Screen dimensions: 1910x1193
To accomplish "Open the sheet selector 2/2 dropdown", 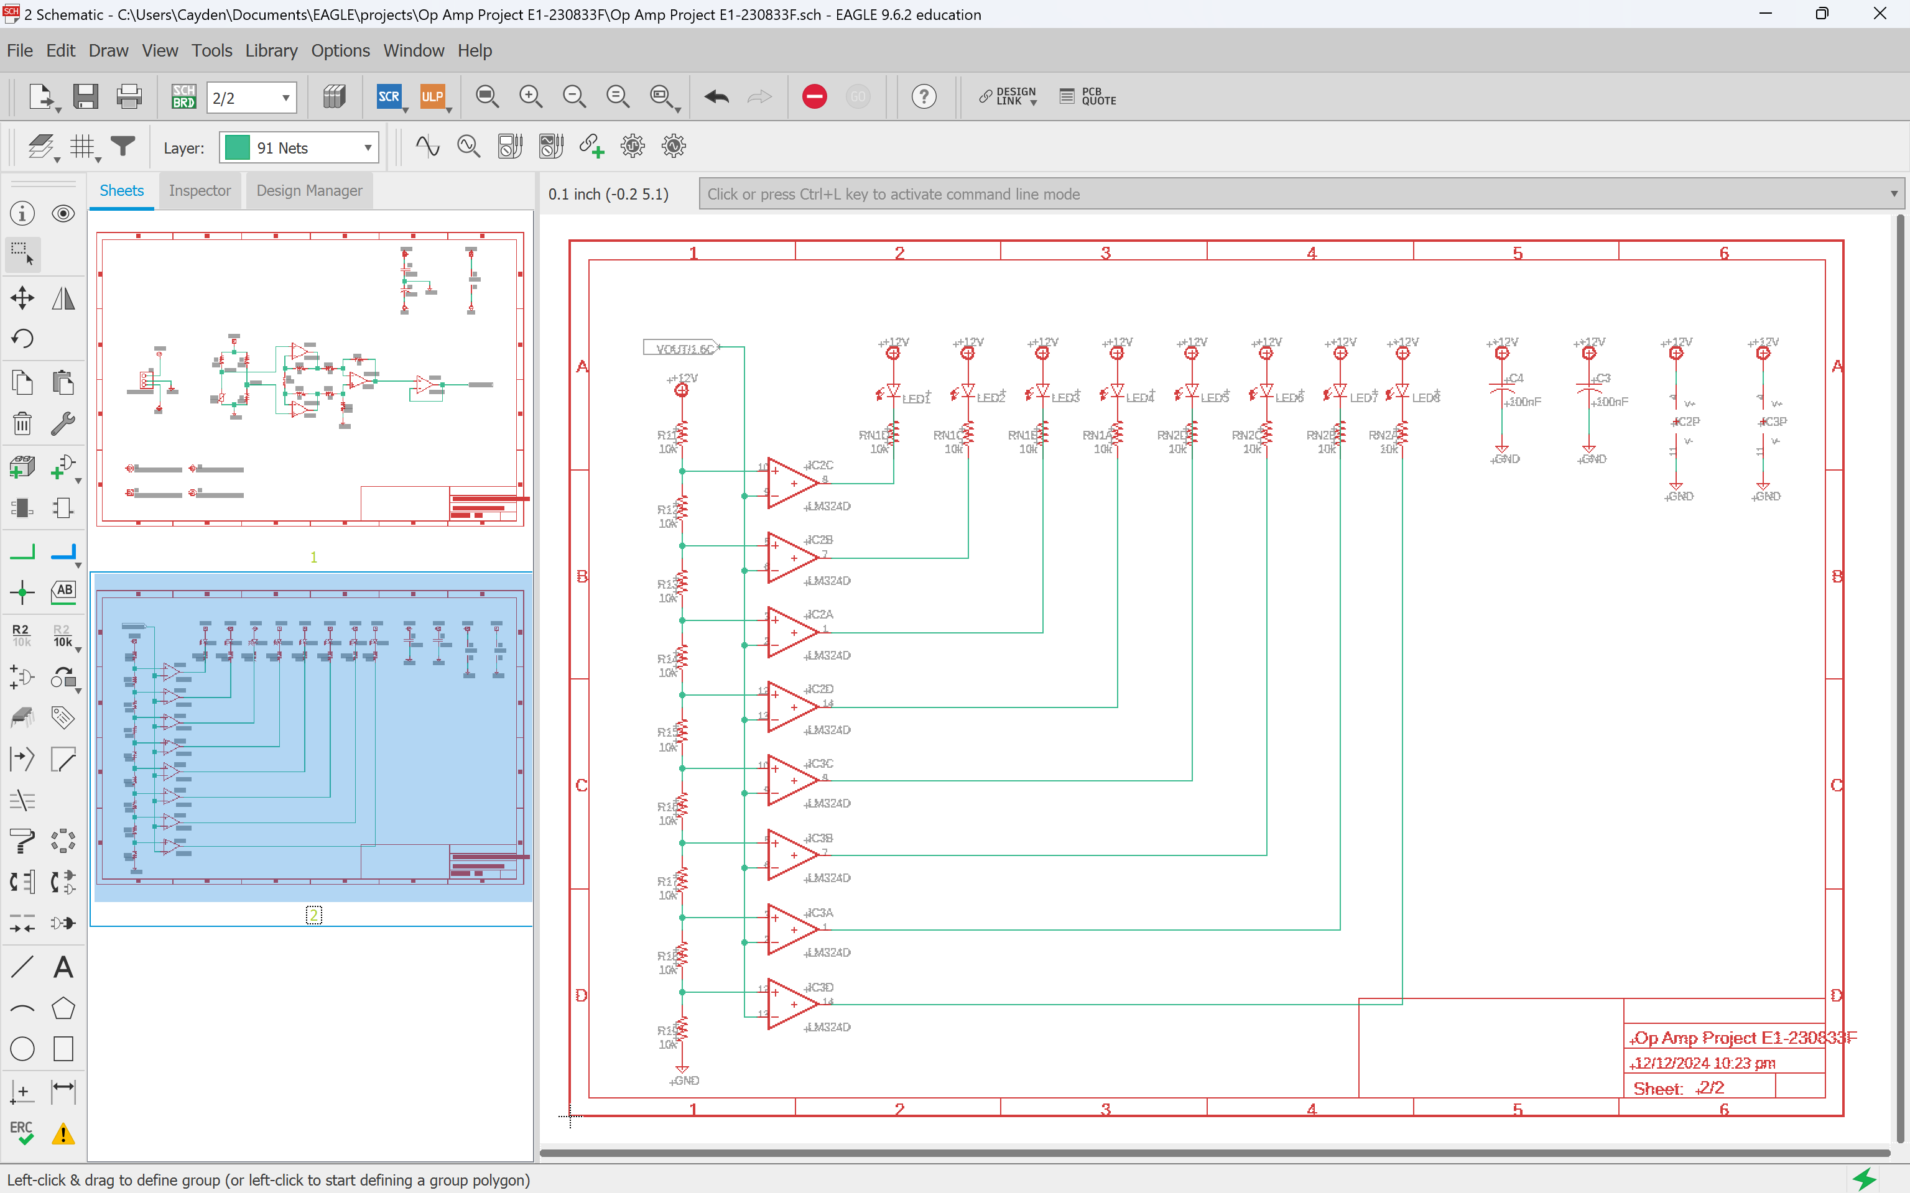I will pyautogui.click(x=251, y=98).
